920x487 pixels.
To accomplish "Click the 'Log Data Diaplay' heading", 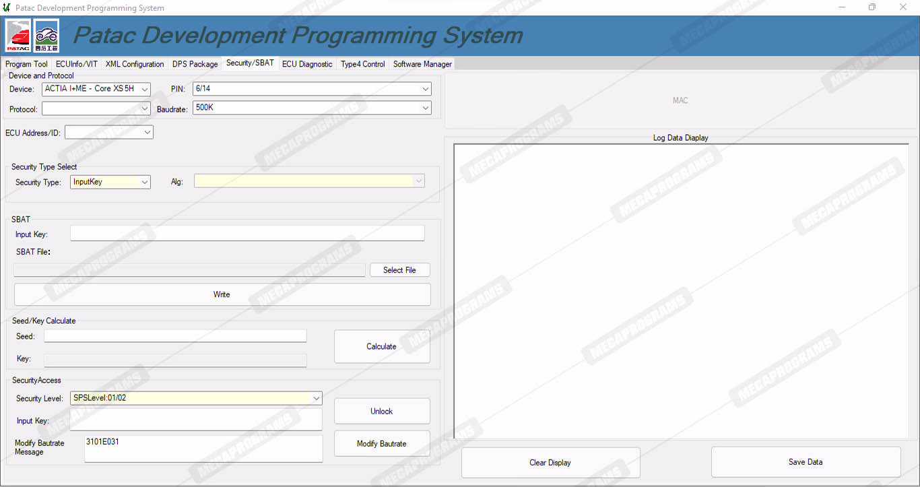I will [681, 138].
